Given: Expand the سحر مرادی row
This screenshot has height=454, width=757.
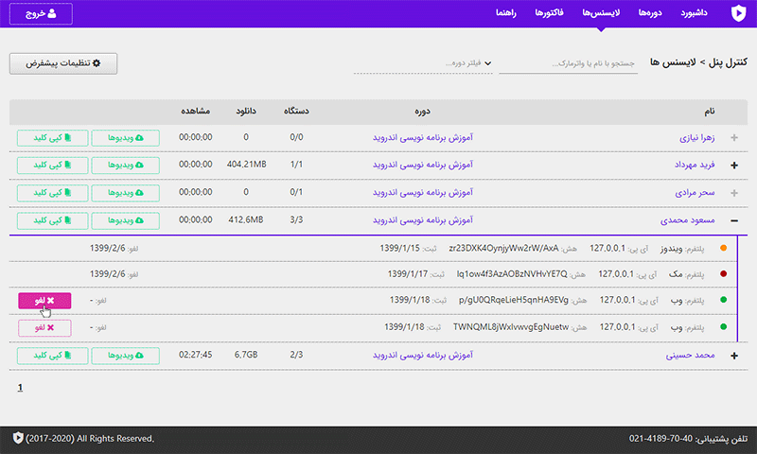Looking at the screenshot, I should tap(734, 193).
